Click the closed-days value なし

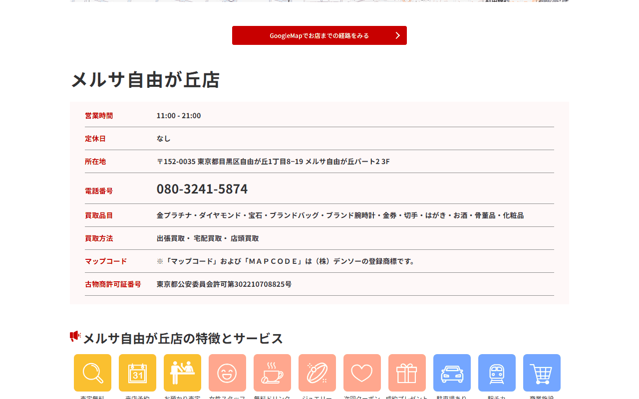pos(164,139)
